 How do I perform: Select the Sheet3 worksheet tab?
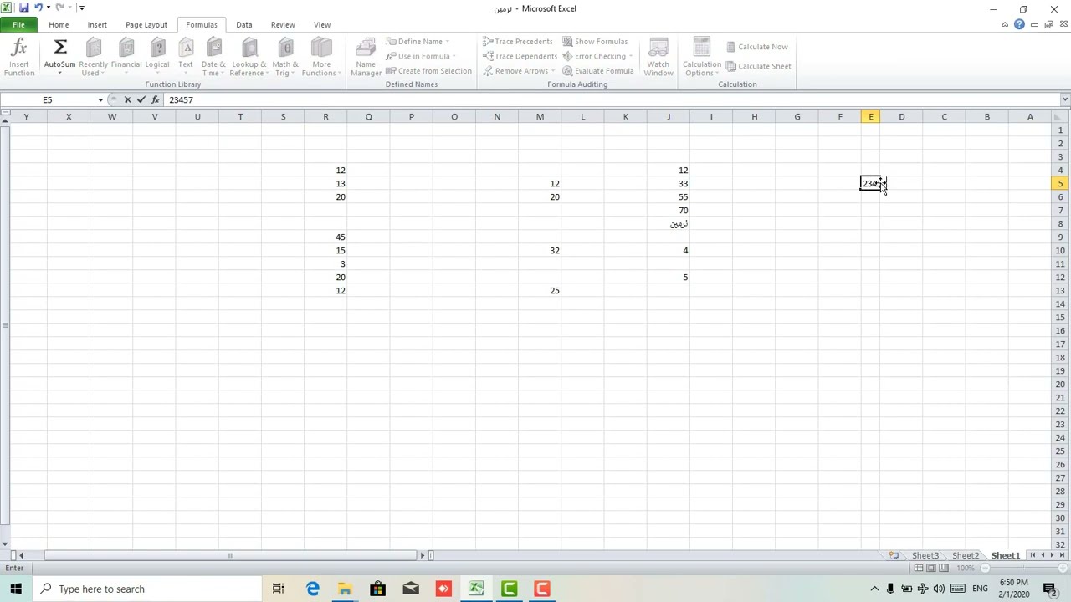click(x=925, y=555)
